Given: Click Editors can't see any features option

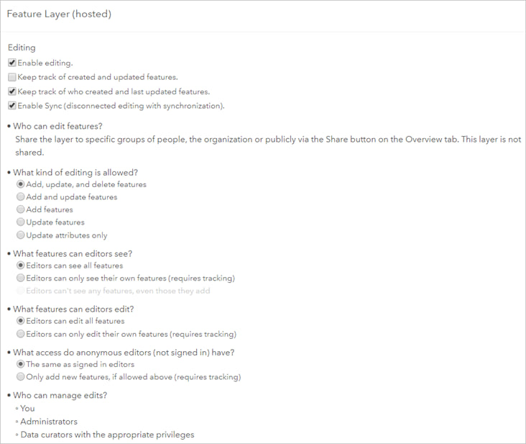Looking at the screenshot, I should pos(21,291).
